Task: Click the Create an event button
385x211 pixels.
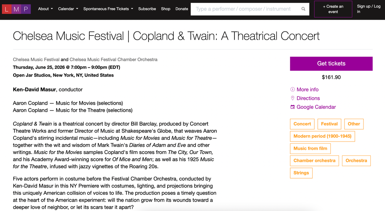Action: click(x=333, y=9)
